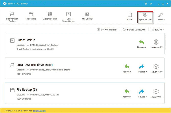Click the EaseUS logo in title bar
This screenshot has width=171, height=113.
tap(5, 3)
